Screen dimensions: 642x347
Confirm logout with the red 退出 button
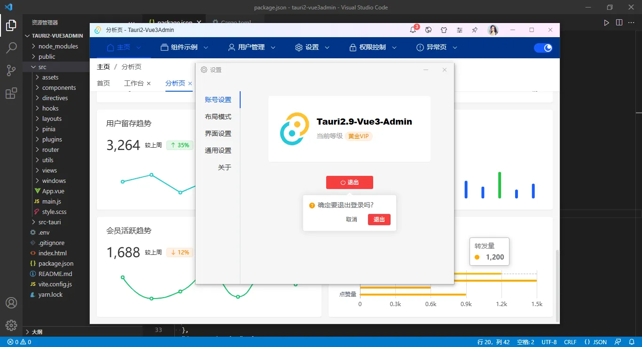coord(379,219)
